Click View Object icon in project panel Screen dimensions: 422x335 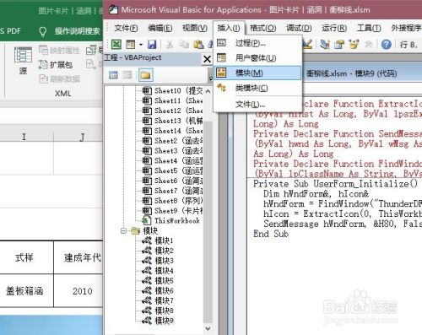127,75
